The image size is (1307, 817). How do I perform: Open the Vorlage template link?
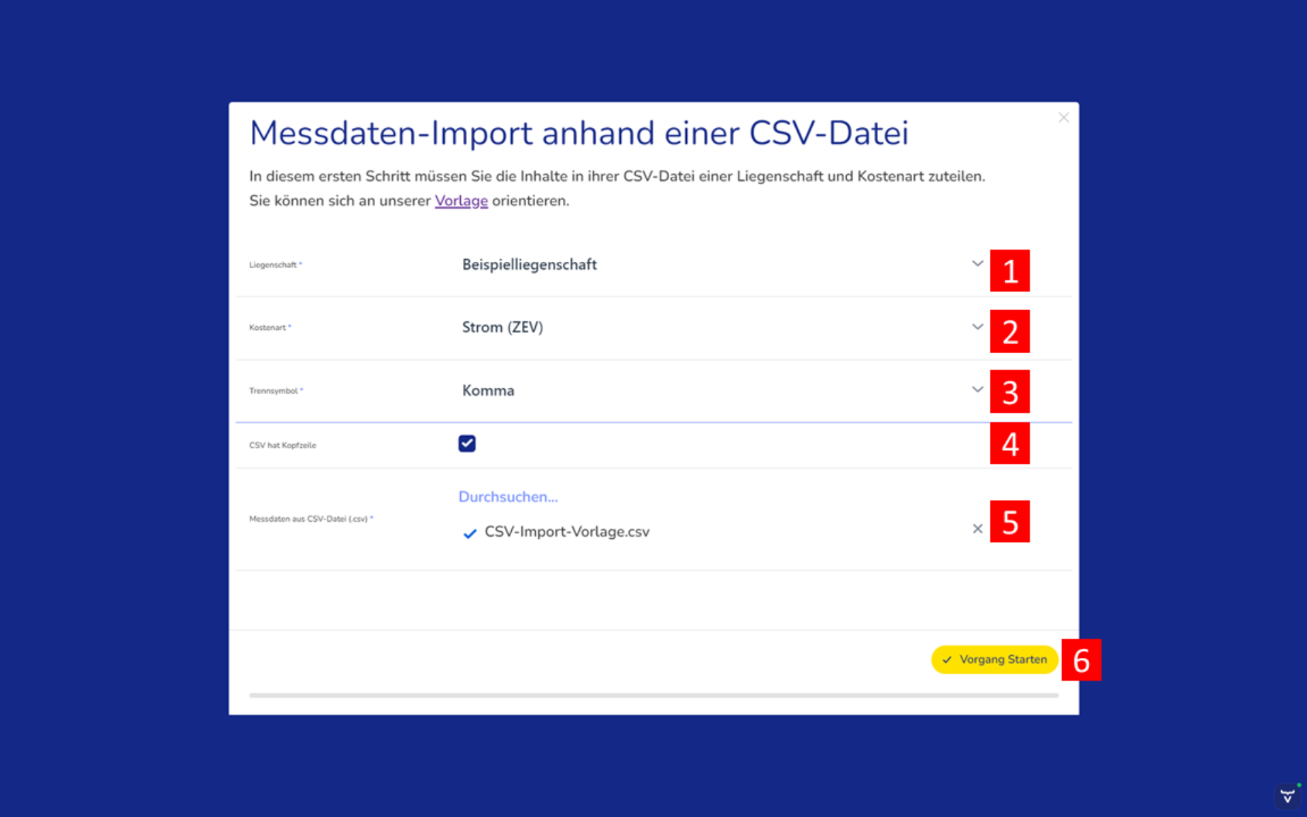[x=461, y=201]
